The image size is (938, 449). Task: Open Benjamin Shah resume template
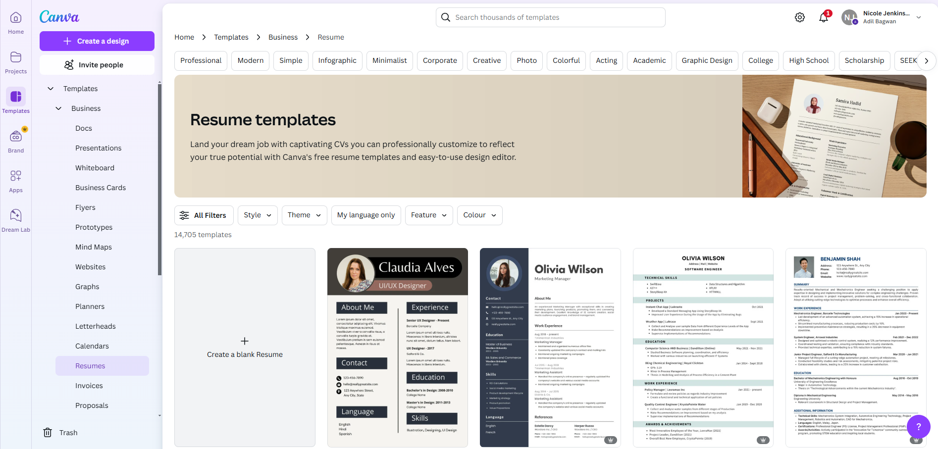point(856,348)
